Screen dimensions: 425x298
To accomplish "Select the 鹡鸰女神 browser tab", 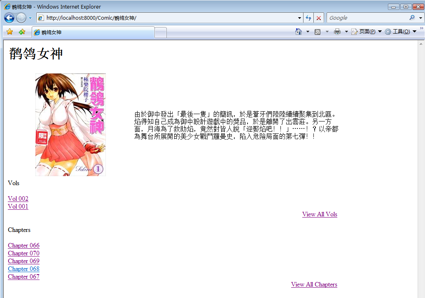I will coord(93,32).
